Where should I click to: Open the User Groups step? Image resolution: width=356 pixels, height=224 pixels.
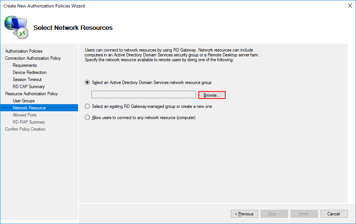click(24, 101)
